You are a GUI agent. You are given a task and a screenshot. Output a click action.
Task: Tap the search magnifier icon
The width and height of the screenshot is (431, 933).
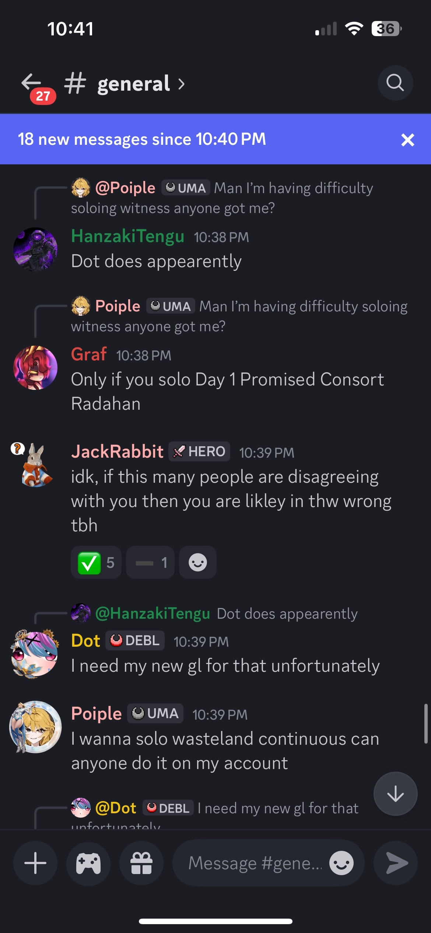pos(395,83)
